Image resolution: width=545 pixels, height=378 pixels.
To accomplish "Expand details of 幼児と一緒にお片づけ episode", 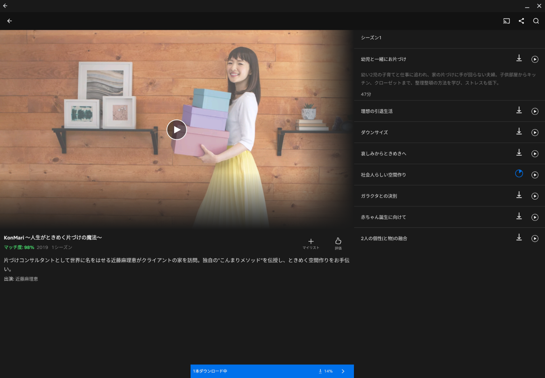I will pyautogui.click(x=383, y=59).
